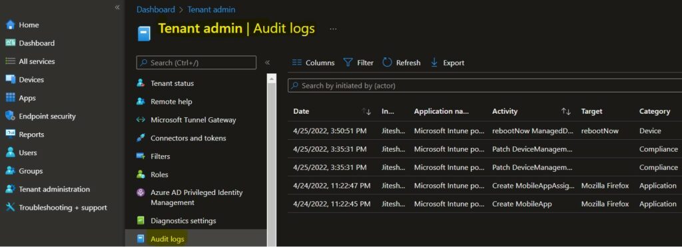Open the 4/24/2022, 11:22:47 PM log entry
The height and width of the screenshot is (247, 682).
point(485,185)
